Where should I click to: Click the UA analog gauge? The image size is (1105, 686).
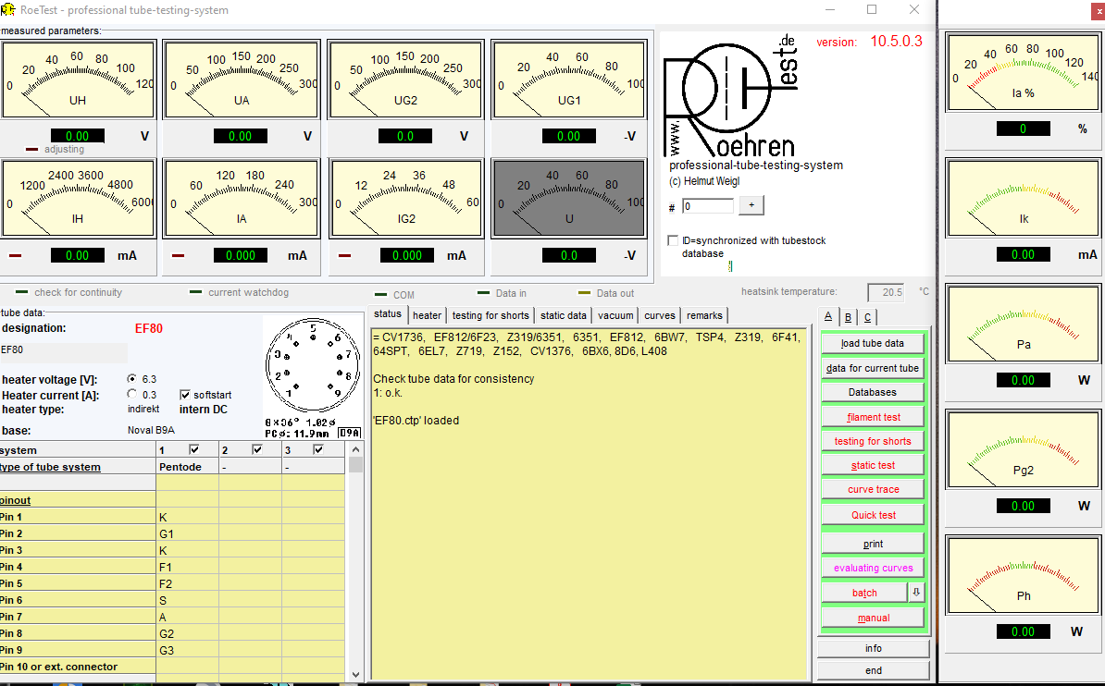(242, 79)
